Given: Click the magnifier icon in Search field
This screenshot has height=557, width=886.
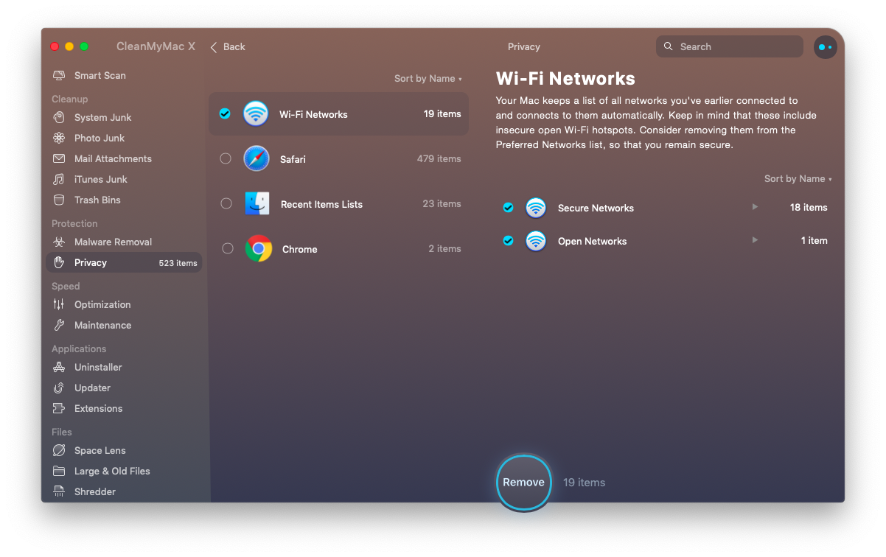Looking at the screenshot, I should (x=669, y=46).
